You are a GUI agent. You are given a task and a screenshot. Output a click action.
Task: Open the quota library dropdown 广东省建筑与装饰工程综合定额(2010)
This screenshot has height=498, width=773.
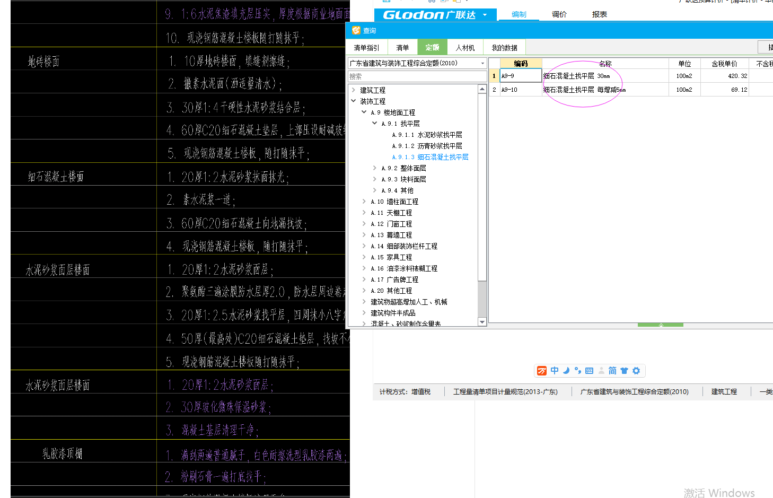point(417,63)
